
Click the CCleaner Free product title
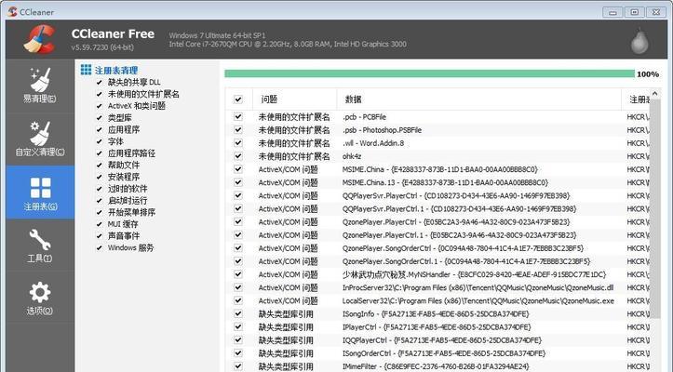point(113,33)
